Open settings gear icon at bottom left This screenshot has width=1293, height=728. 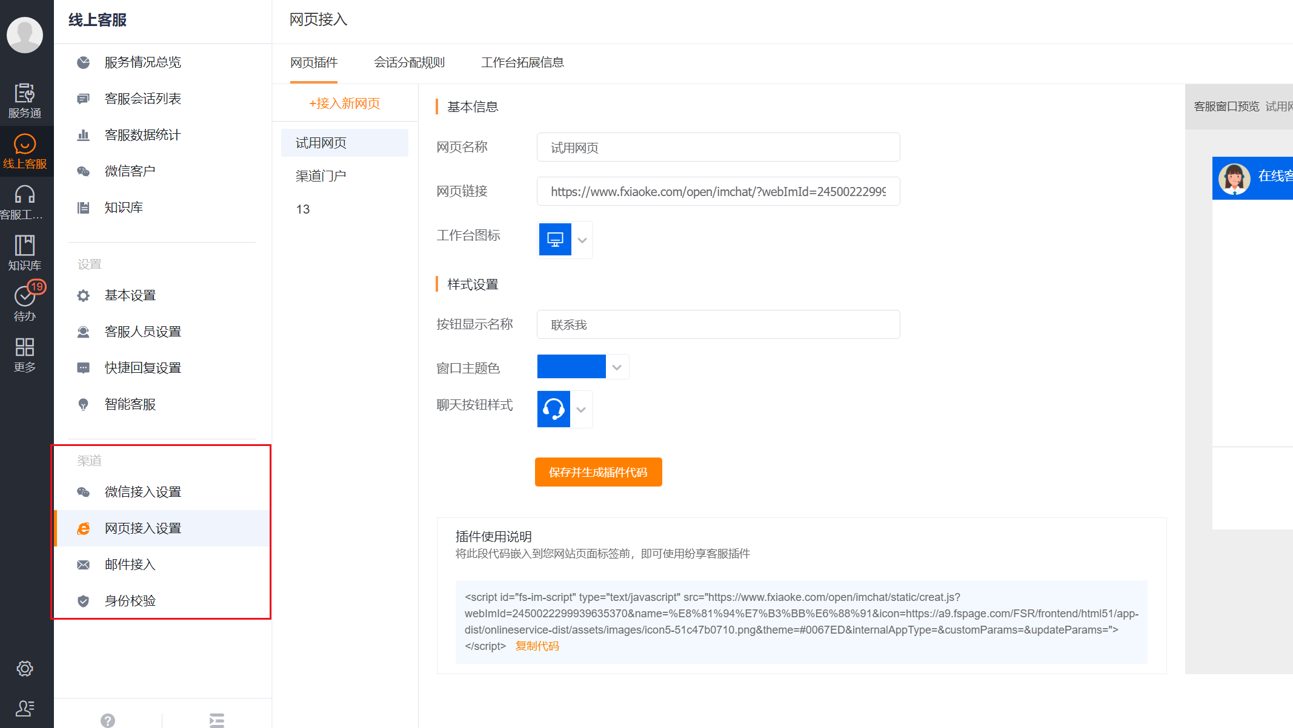(25, 669)
